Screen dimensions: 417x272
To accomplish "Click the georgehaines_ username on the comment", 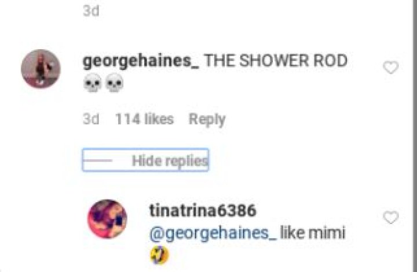I will [x=141, y=62].
